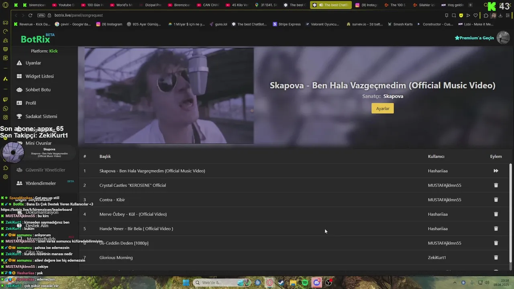Open a new browser tab
This screenshot has width=514, height=289.
(x=470, y=5)
